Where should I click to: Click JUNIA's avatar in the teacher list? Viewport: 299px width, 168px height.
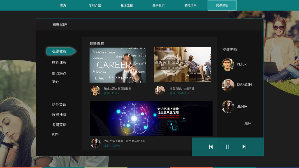(228, 107)
